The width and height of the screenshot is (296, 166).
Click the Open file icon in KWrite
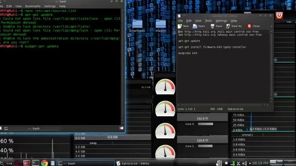195,26
